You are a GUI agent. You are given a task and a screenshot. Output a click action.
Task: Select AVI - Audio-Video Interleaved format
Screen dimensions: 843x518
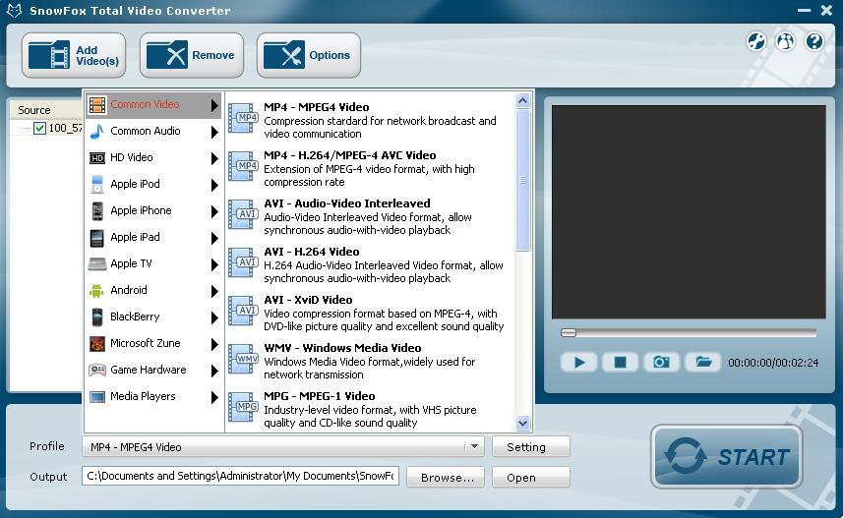tap(370, 216)
